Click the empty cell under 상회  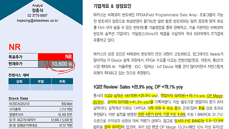tap(19, 87)
